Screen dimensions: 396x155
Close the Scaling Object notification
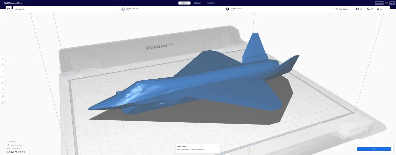point(218,146)
